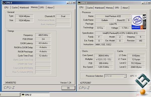The height and width of the screenshot is (97, 151).
Task: Click Memory Type field showing 1024 MBytes
Action: click(x=24, y=16)
